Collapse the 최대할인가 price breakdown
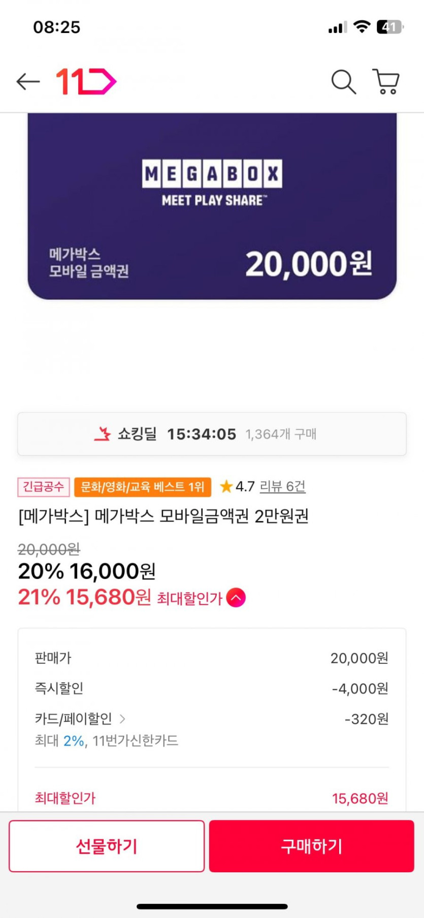Screen dimensions: 424x918 click(236, 597)
